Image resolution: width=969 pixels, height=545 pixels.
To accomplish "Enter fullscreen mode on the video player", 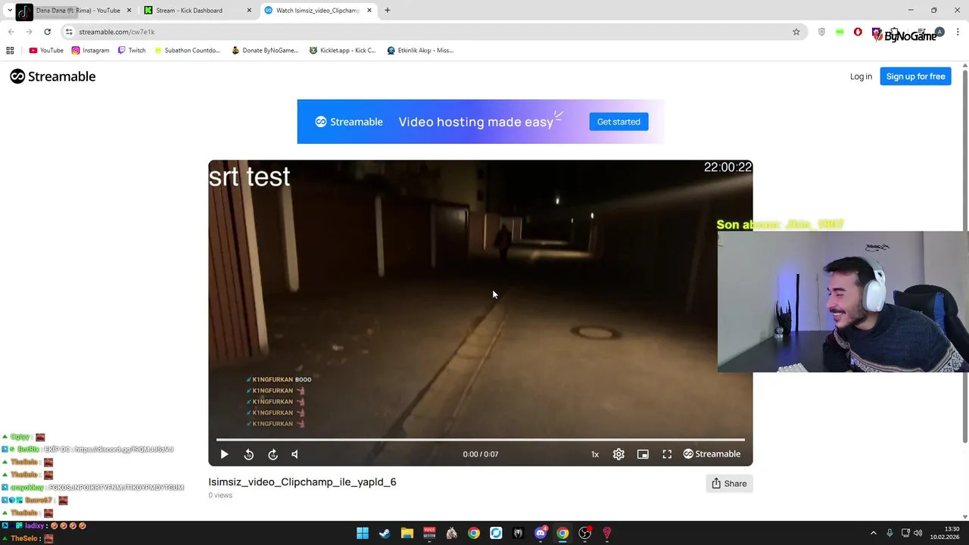I will pyautogui.click(x=667, y=454).
